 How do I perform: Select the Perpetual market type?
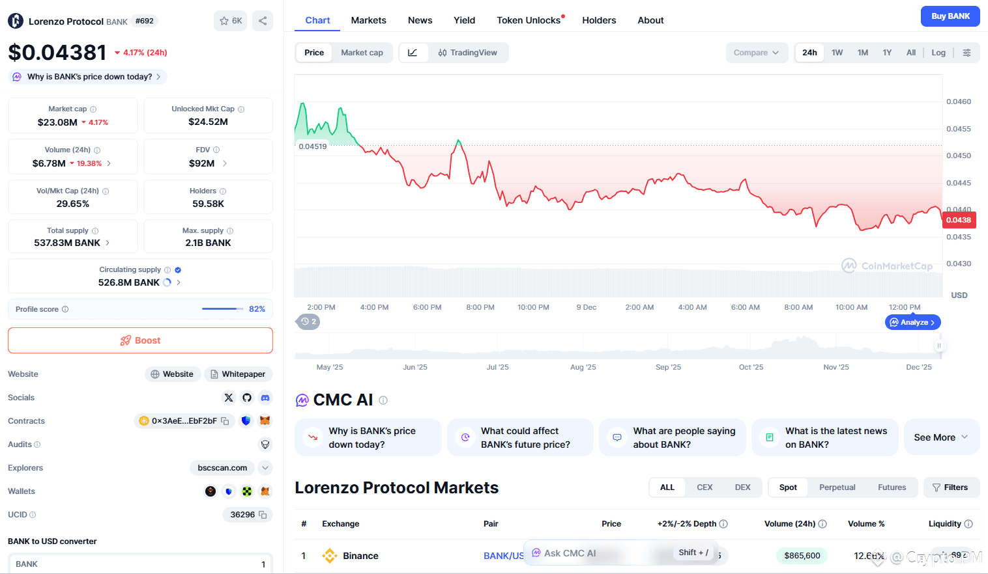(x=837, y=487)
